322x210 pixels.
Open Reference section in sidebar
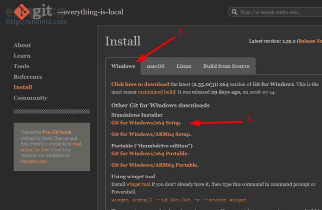28,77
